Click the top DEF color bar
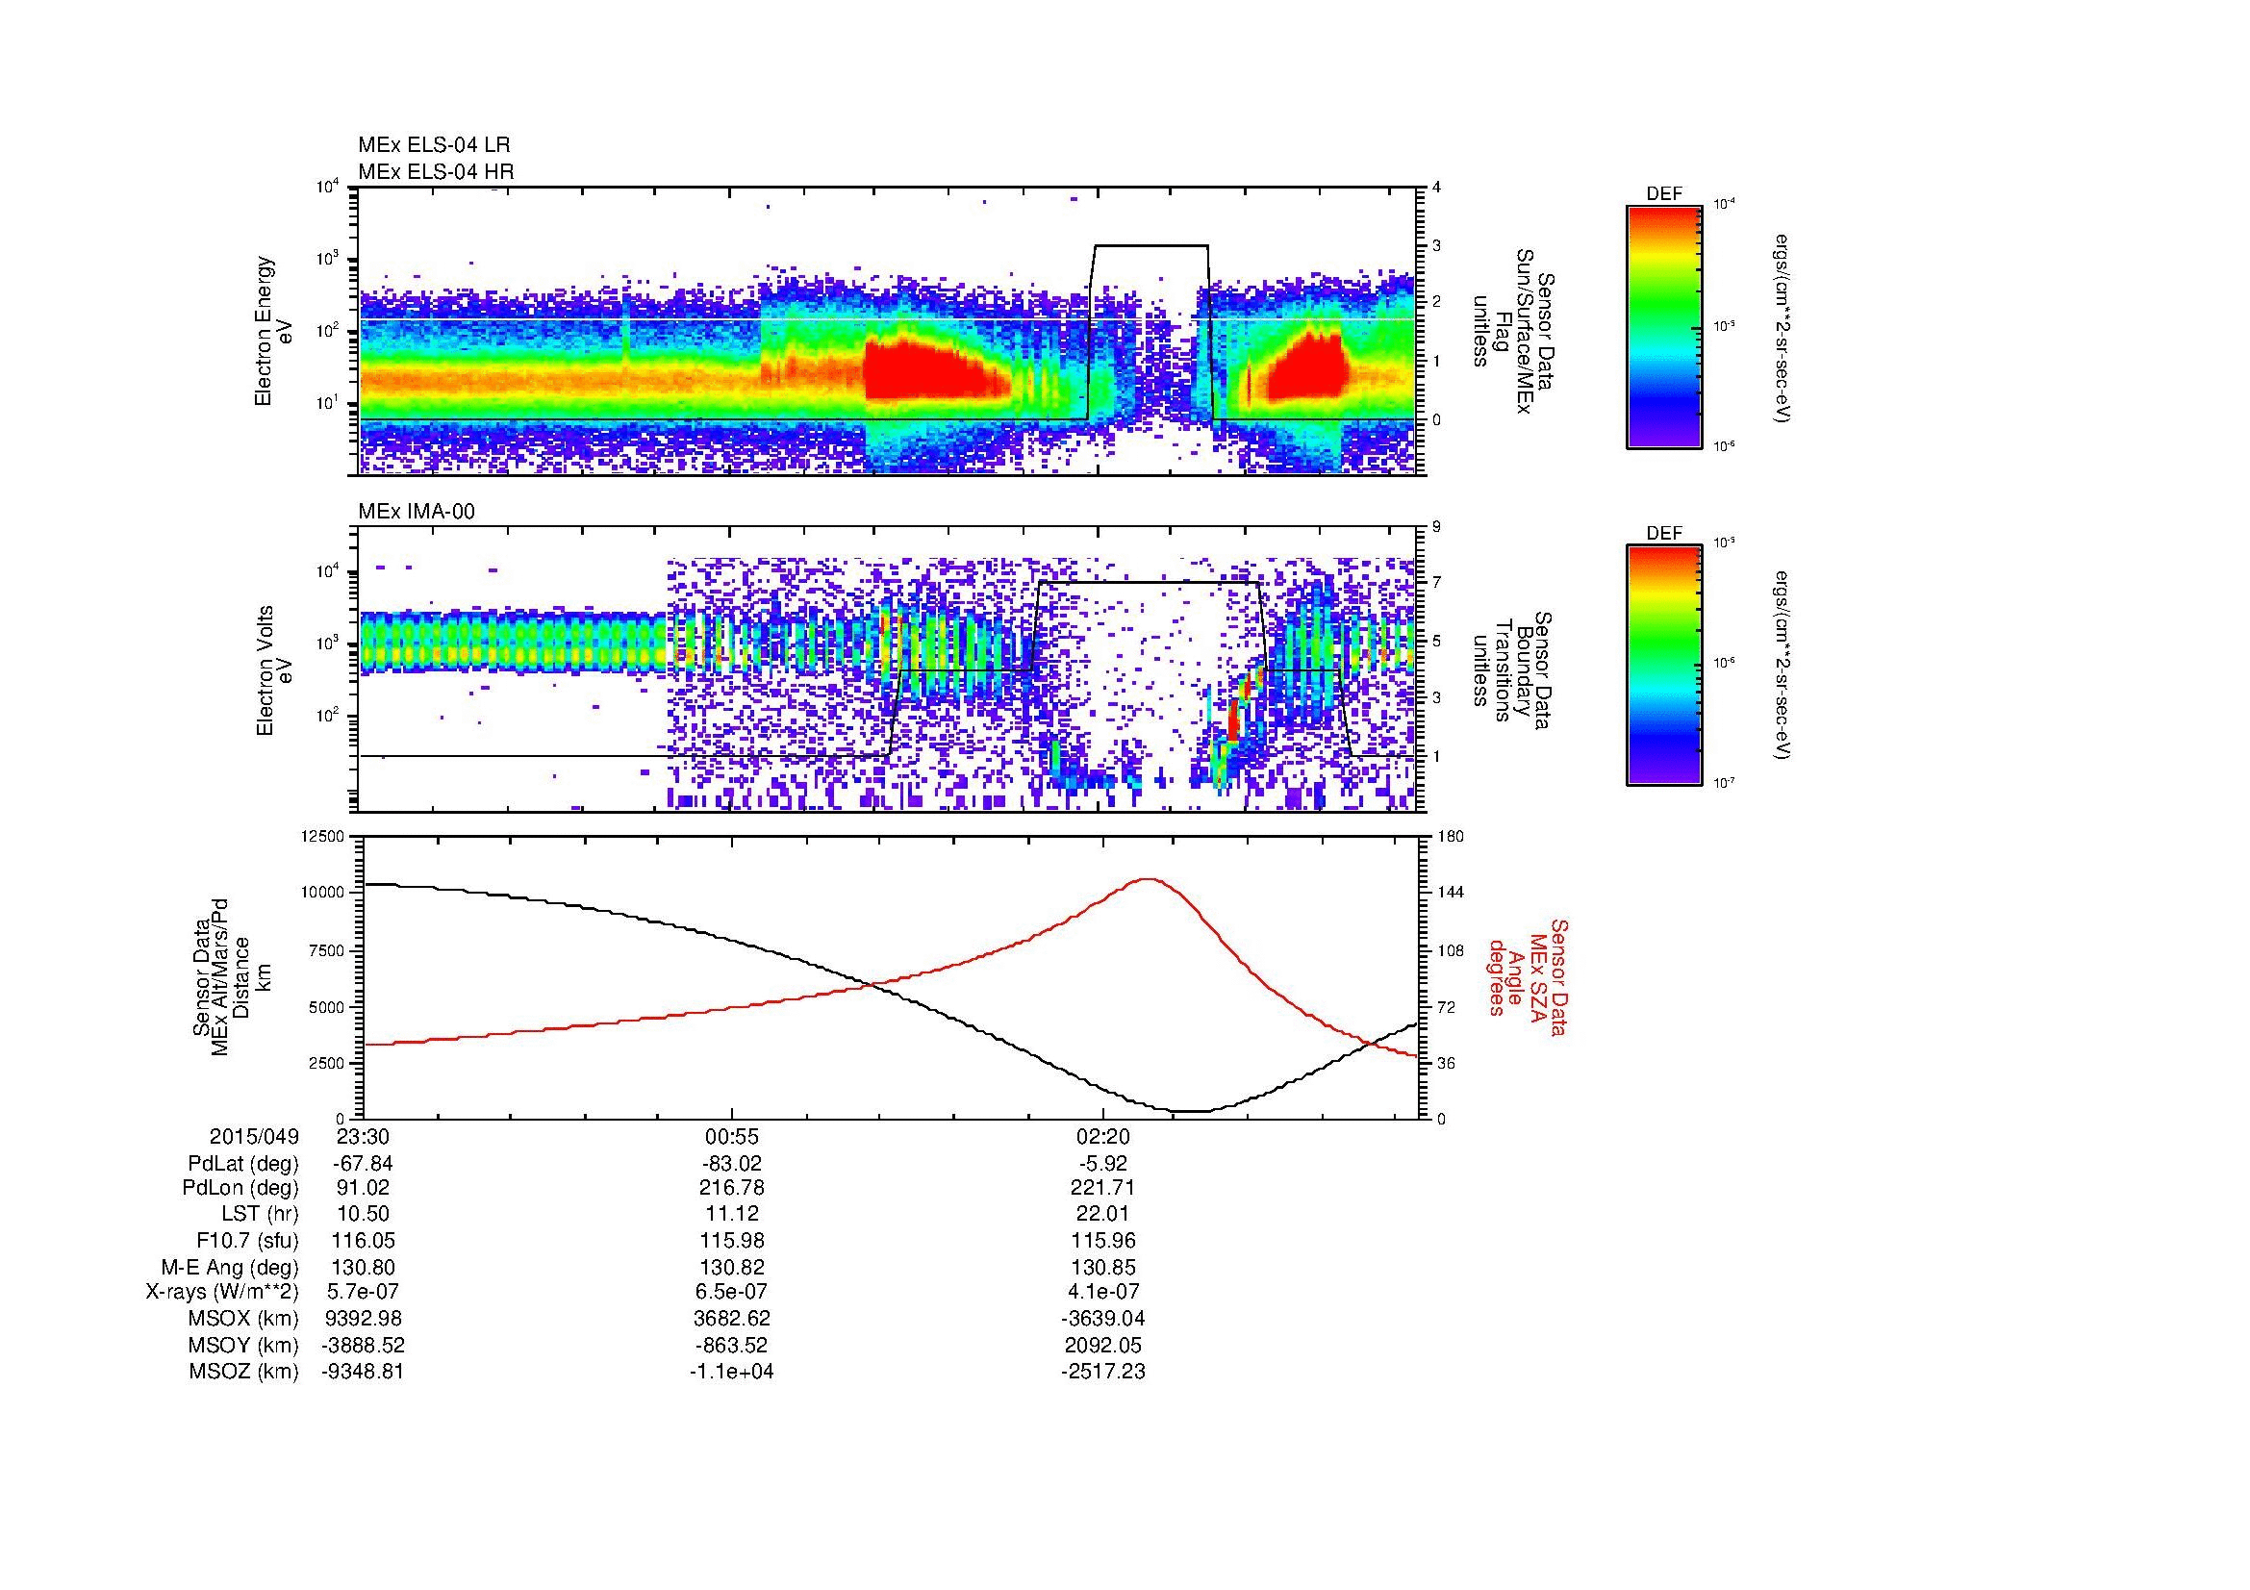 pyautogui.click(x=1663, y=326)
